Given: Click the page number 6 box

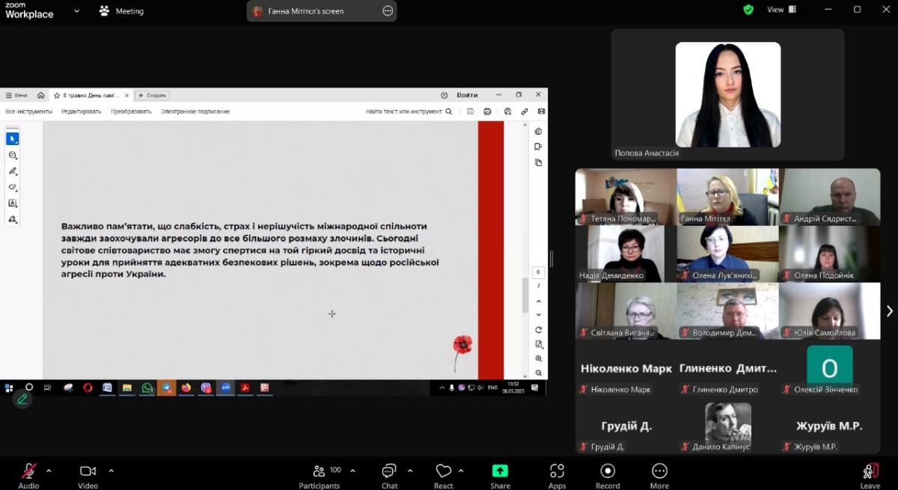Looking at the screenshot, I should click(x=538, y=272).
